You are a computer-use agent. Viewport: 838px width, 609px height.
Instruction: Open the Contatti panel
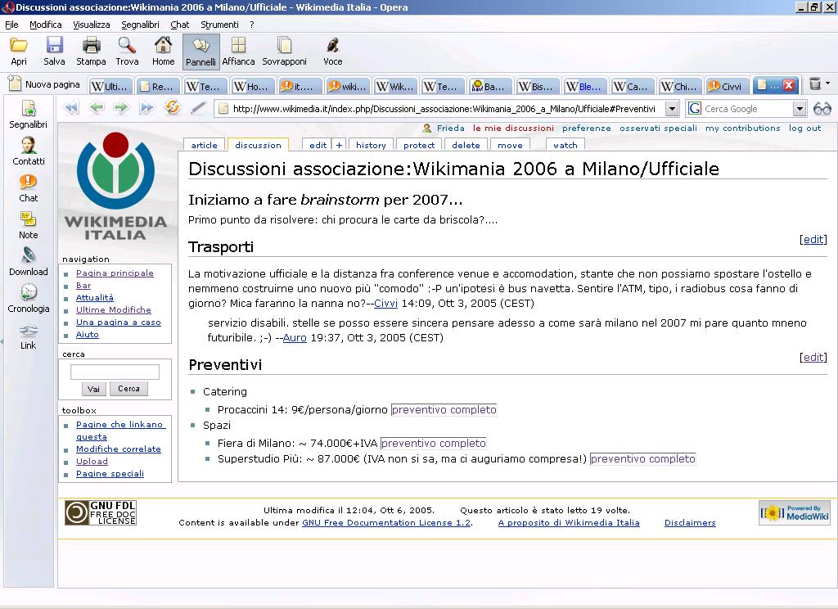[29, 146]
